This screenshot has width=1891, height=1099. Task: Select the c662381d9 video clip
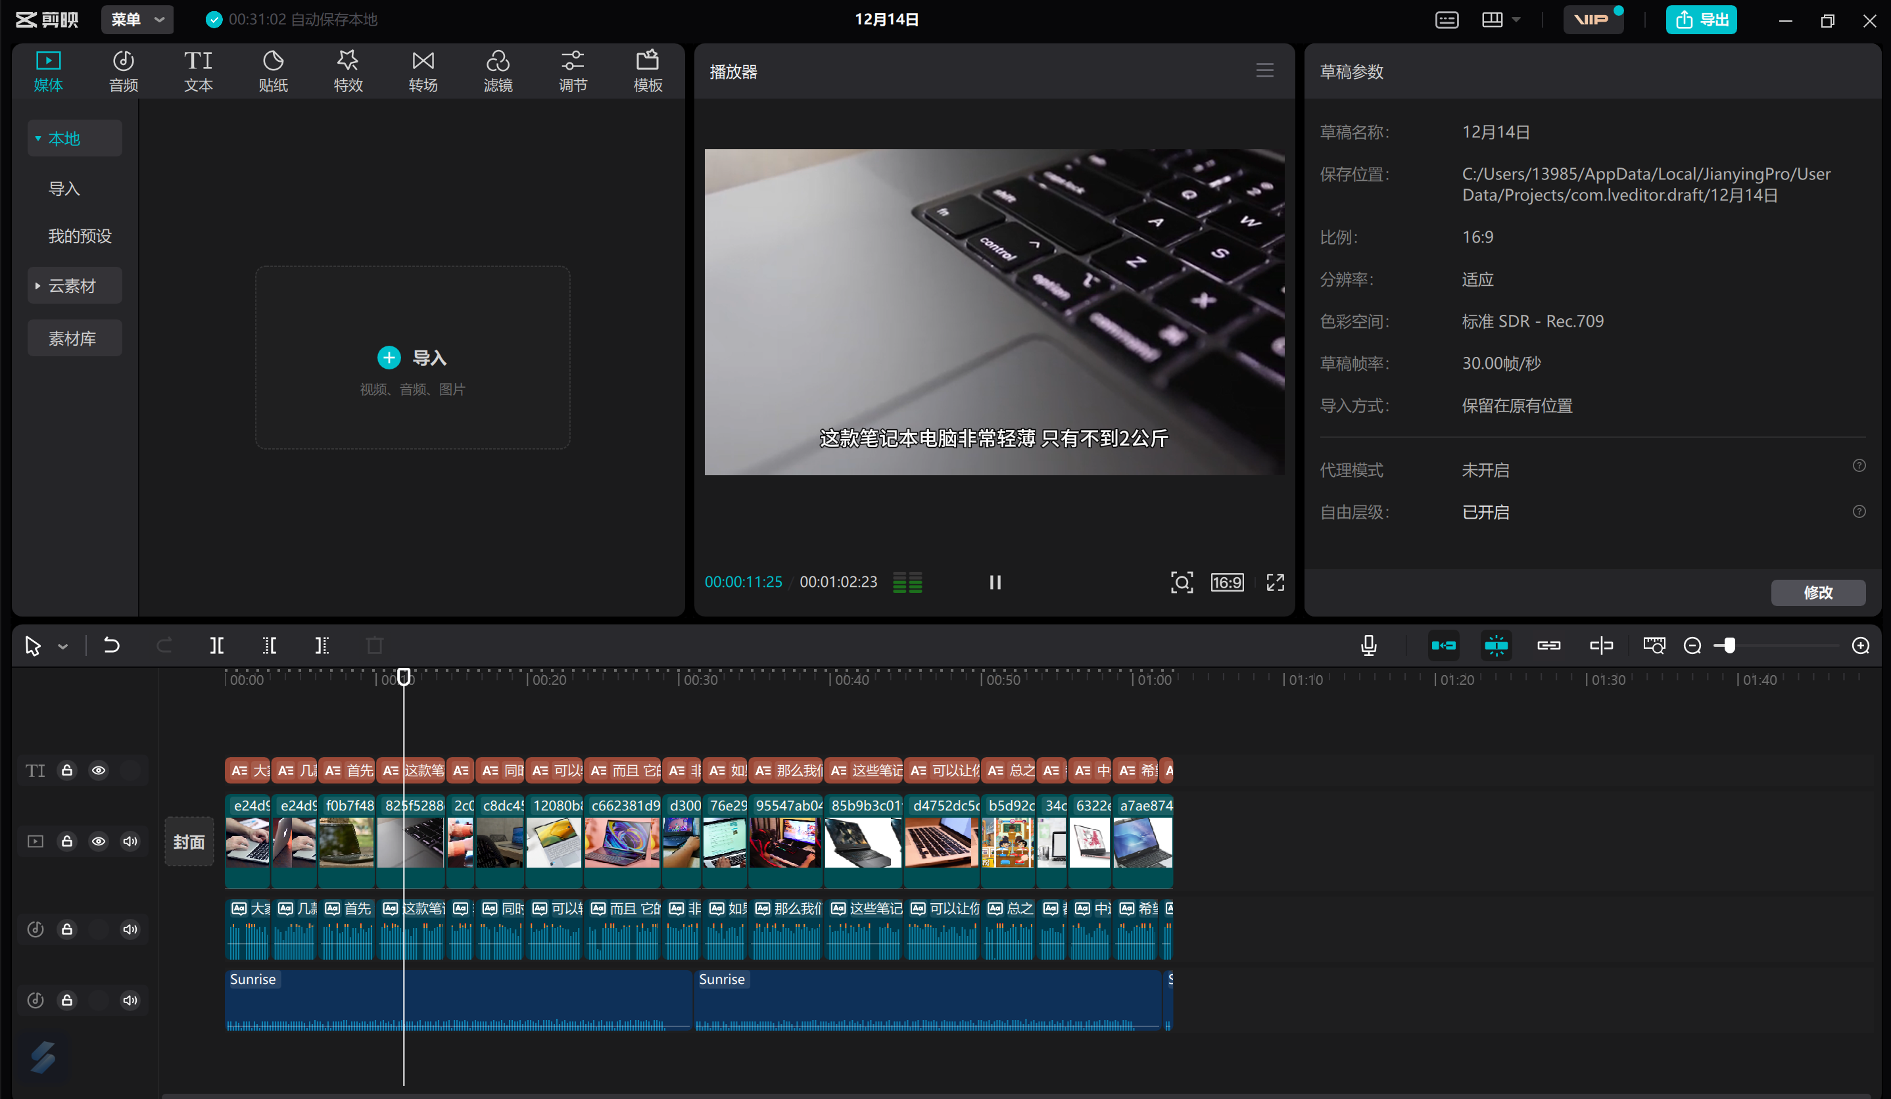pos(622,841)
